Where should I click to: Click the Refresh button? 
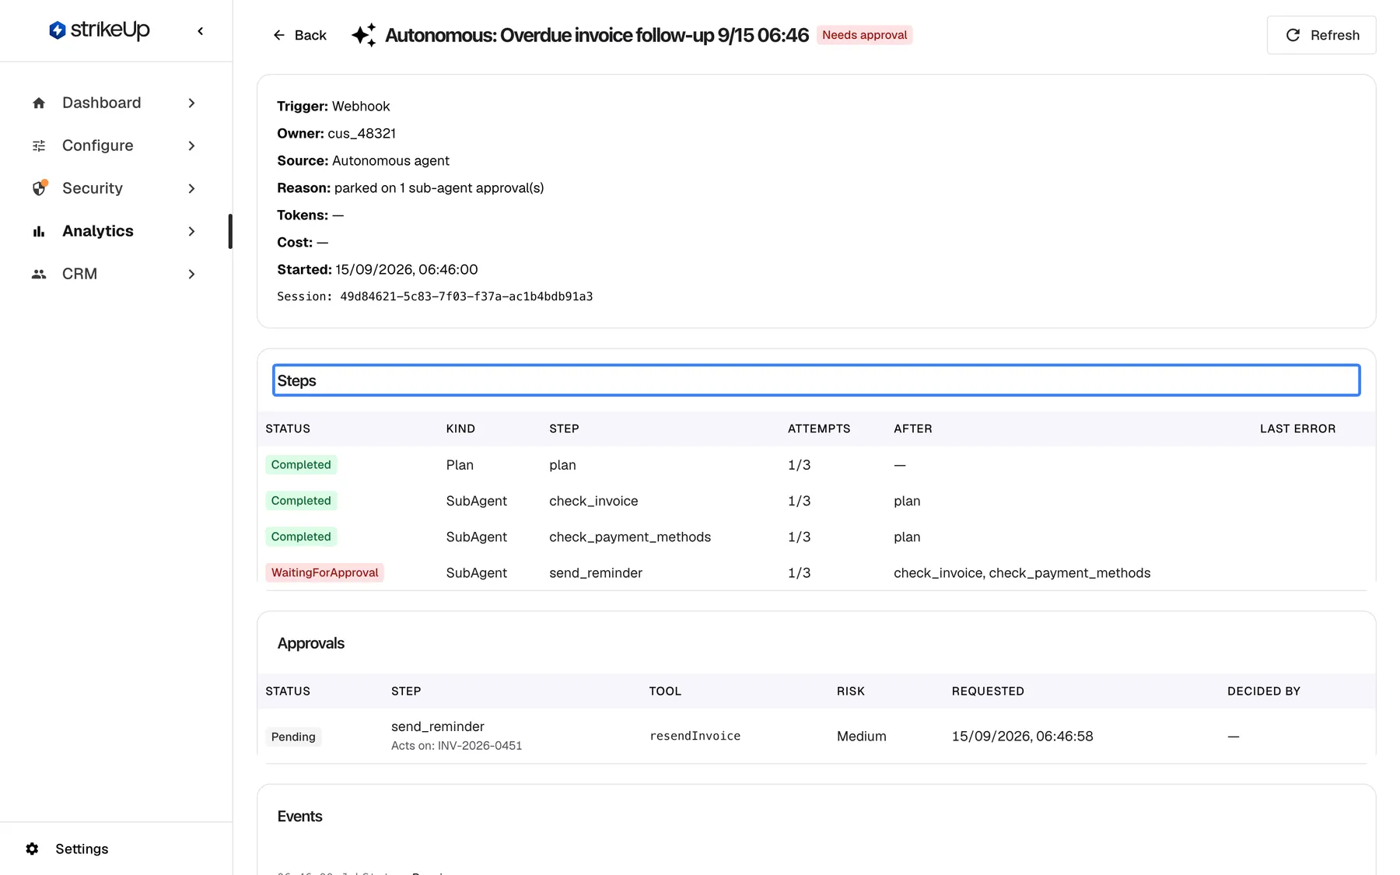tap(1321, 35)
